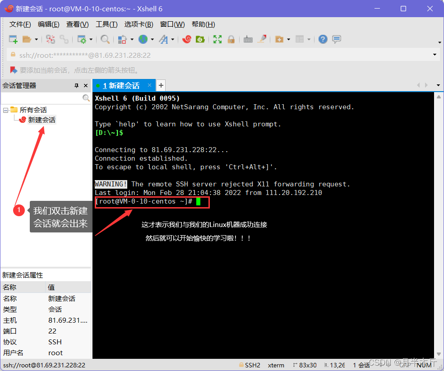
Task: Open the 编辑(E) menu
Action: coord(49,24)
